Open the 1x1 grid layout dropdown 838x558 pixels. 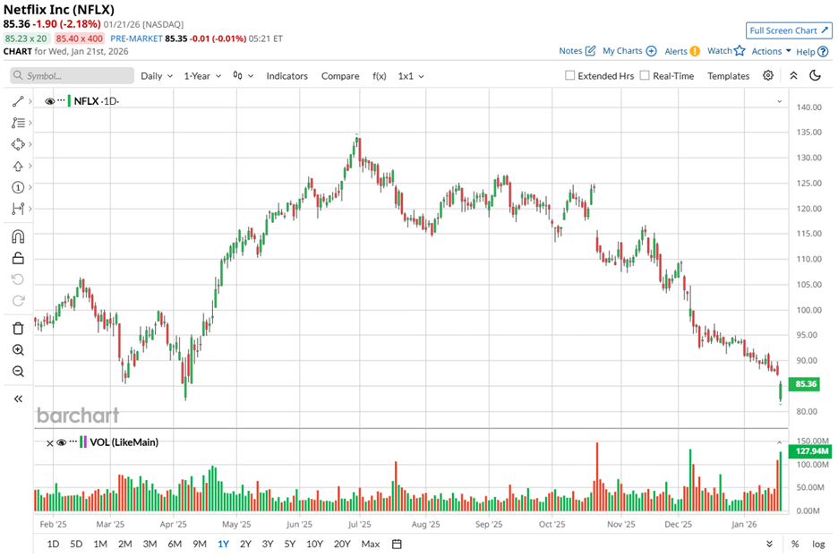[411, 76]
